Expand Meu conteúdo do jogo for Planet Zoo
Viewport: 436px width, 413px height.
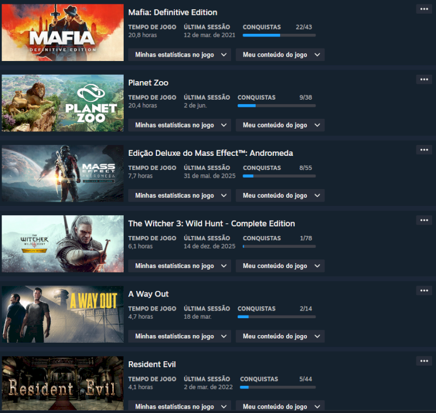(280, 125)
